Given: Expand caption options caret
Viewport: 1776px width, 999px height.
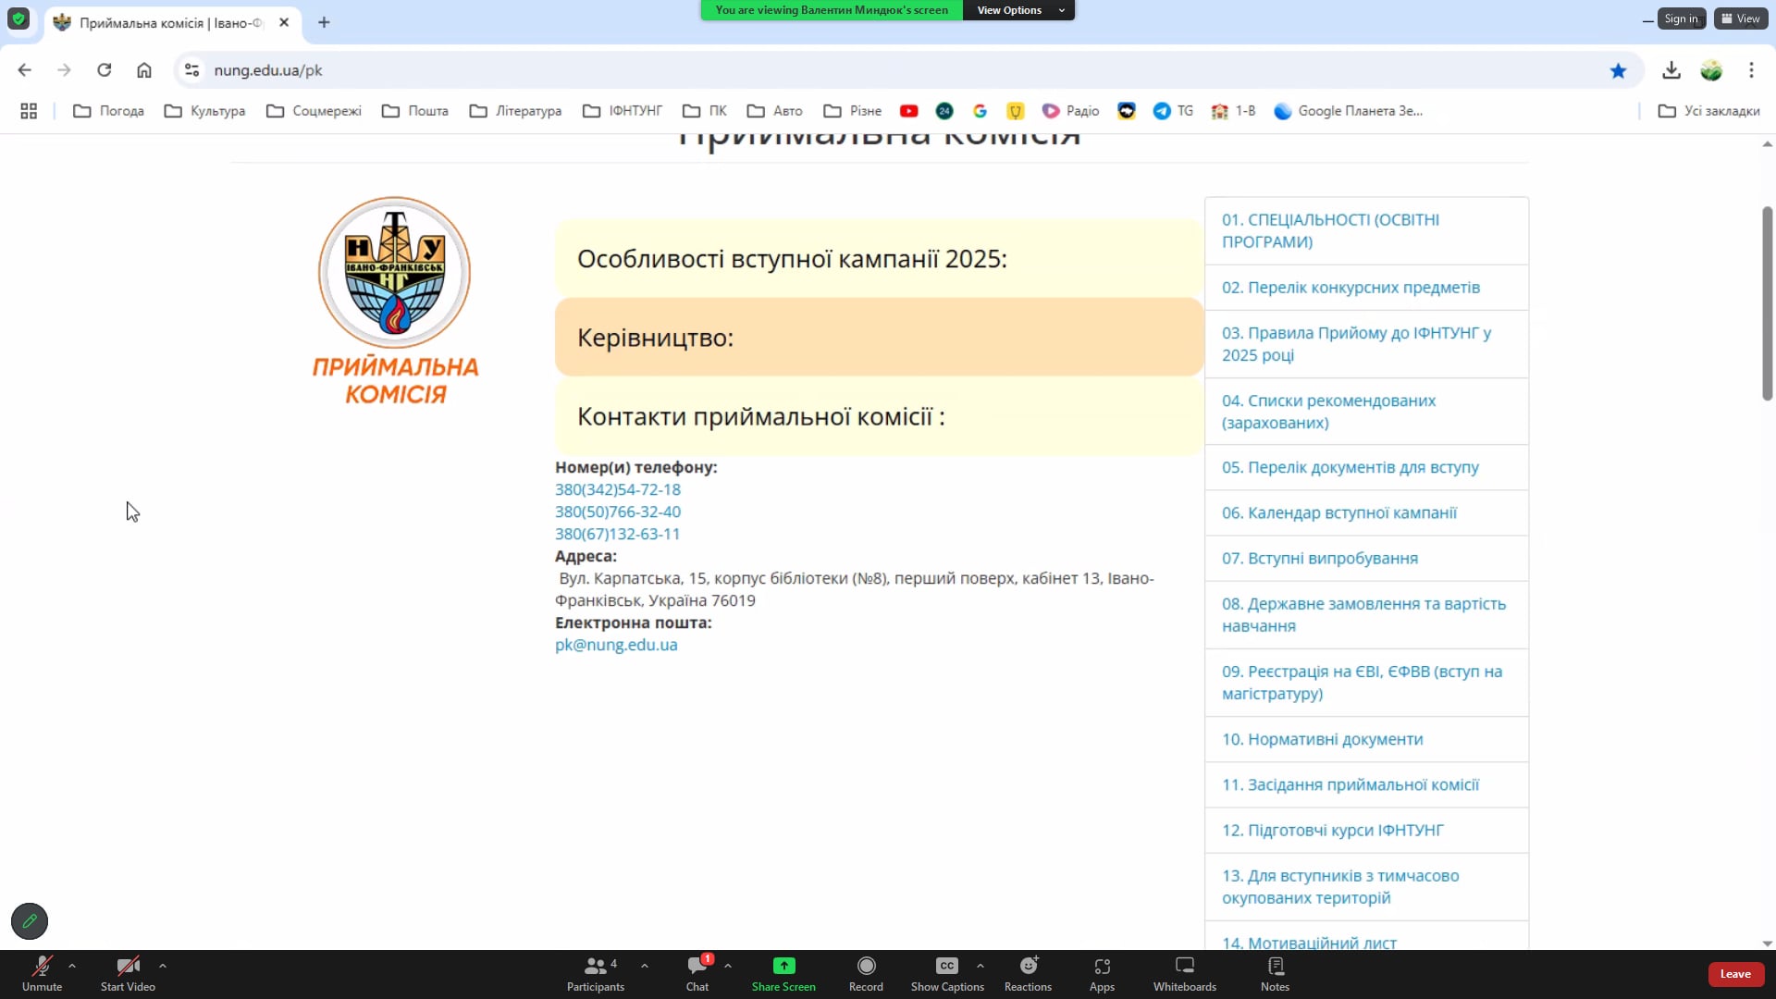Looking at the screenshot, I should pyautogui.click(x=980, y=966).
